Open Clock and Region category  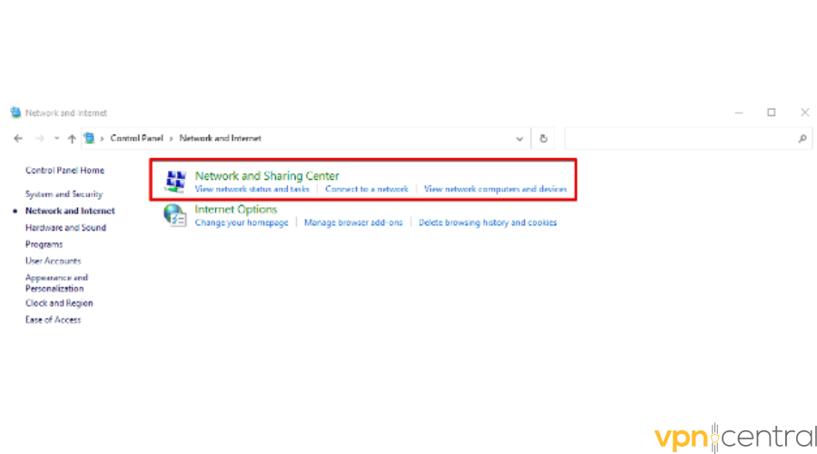coord(59,303)
